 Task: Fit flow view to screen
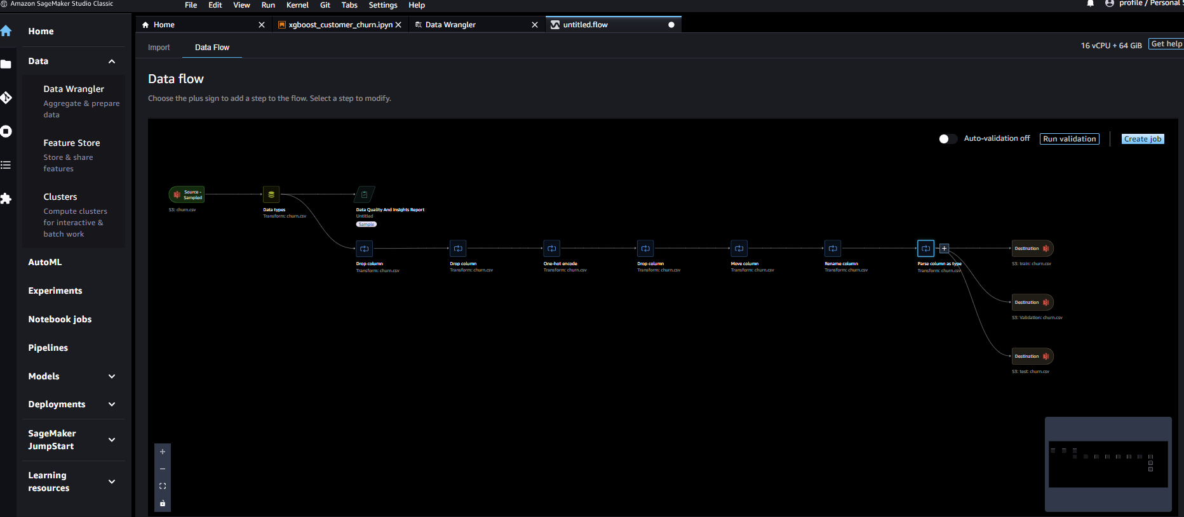[x=163, y=486]
